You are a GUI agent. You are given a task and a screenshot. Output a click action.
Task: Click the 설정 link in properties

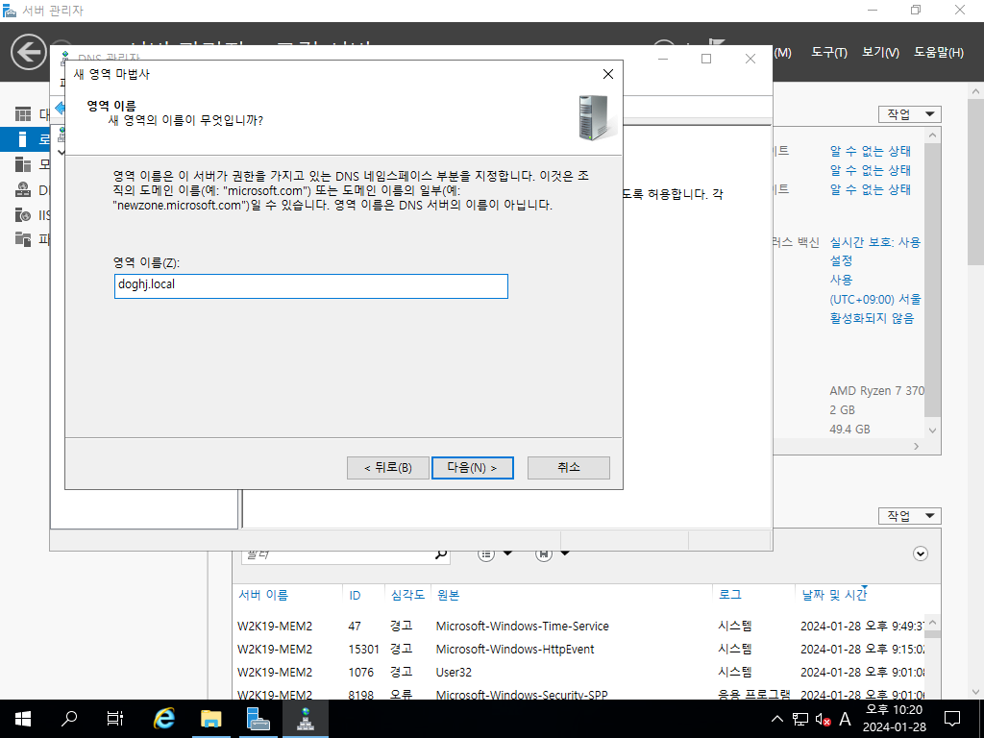841,260
